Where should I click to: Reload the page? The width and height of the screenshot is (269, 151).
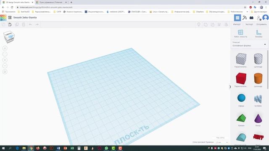click(x=12, y=8)
